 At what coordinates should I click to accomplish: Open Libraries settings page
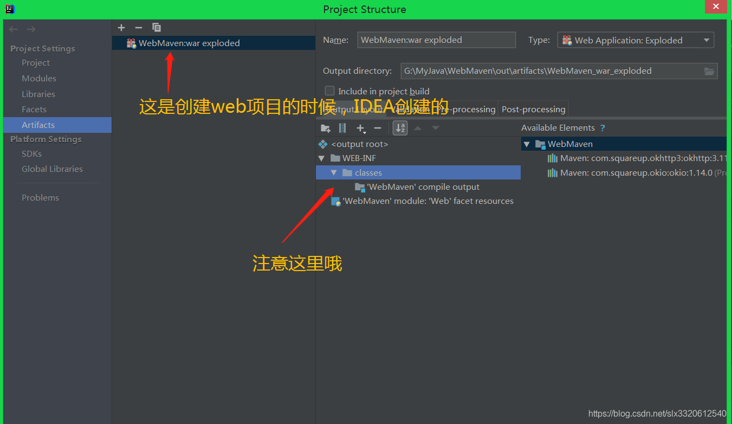[x=38, y=94]
